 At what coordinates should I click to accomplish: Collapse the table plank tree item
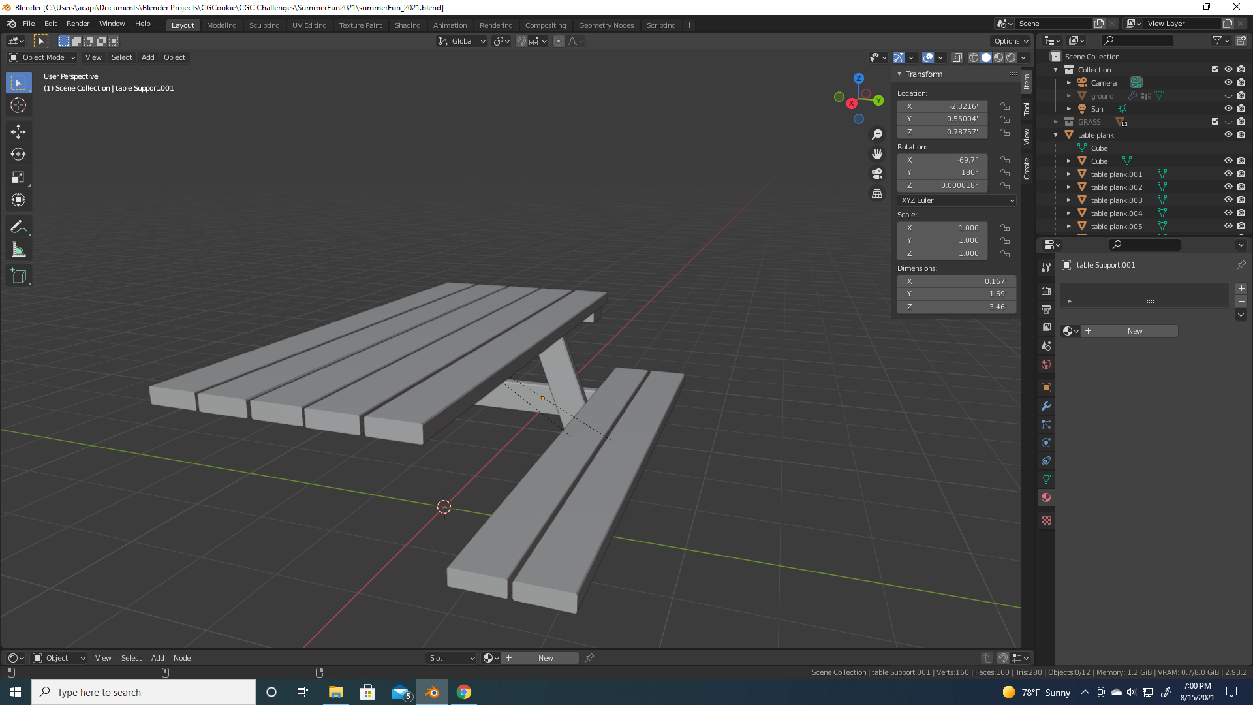click(x=1056, y=135)
